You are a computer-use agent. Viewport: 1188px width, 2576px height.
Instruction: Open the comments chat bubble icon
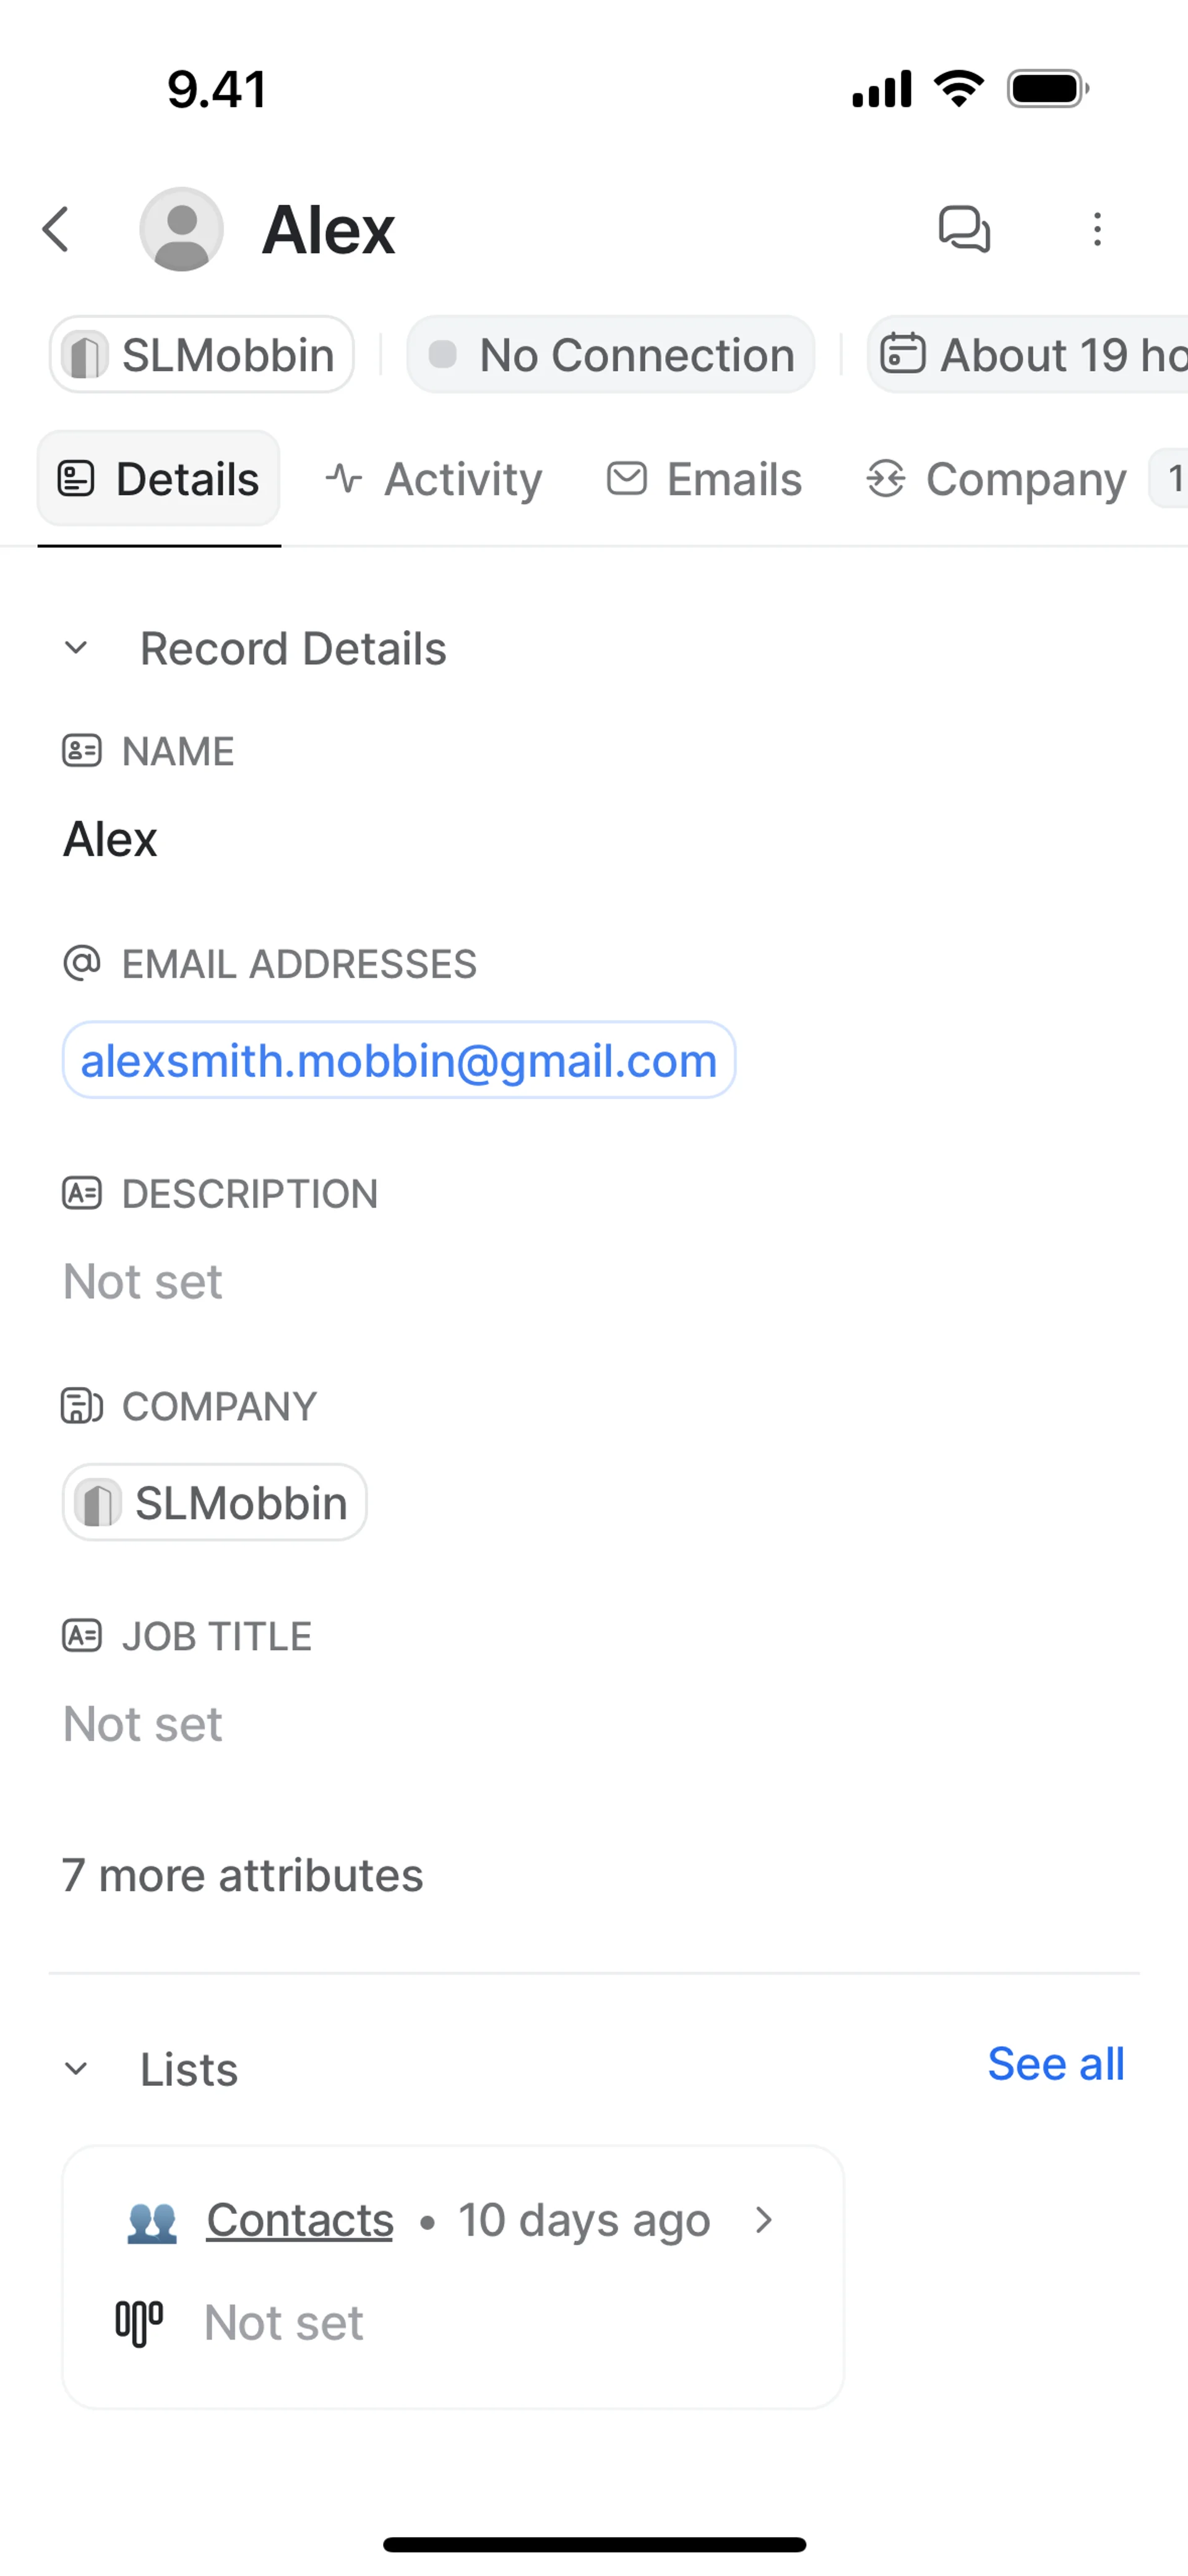pyautogui.click(x=964, y=229)
